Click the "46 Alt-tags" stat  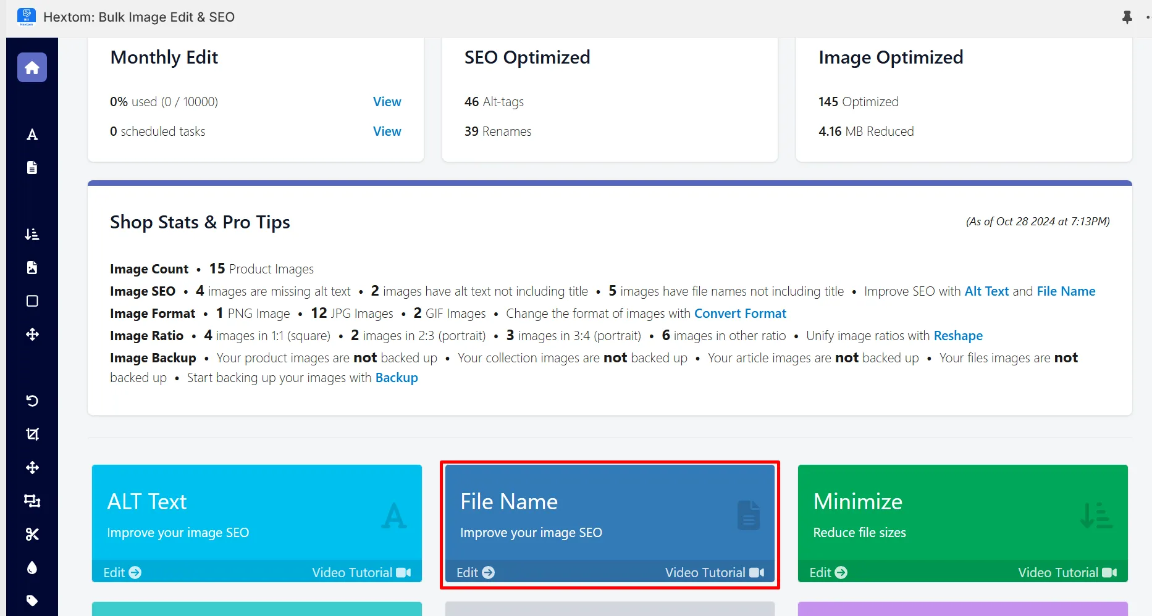(x=494, y=102)
